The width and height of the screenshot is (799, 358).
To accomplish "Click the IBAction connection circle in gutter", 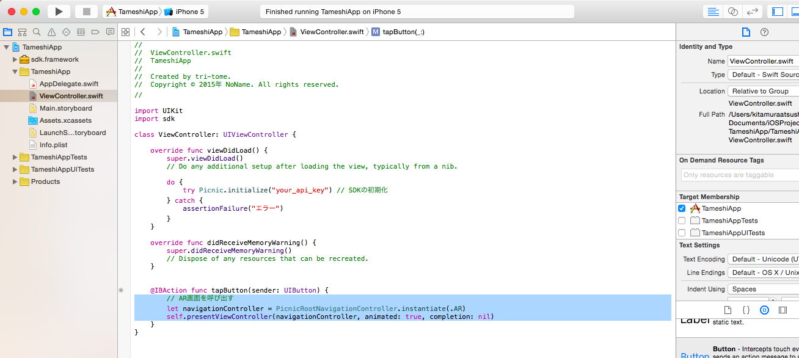I will 121,290.
